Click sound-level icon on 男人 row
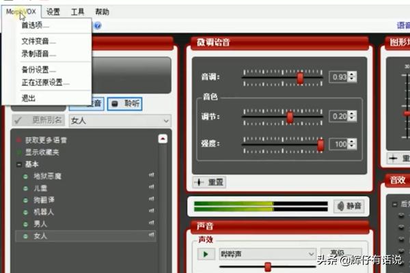The height and width of the screenshot is (273, 410). point(152,222)
